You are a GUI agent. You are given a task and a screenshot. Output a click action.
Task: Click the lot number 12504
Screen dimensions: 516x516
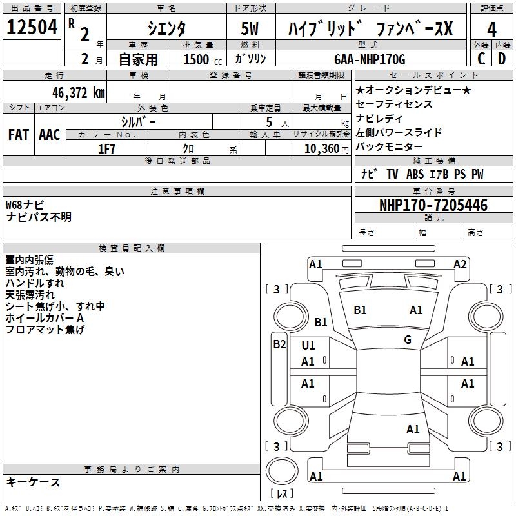click(x=32, y=26)
